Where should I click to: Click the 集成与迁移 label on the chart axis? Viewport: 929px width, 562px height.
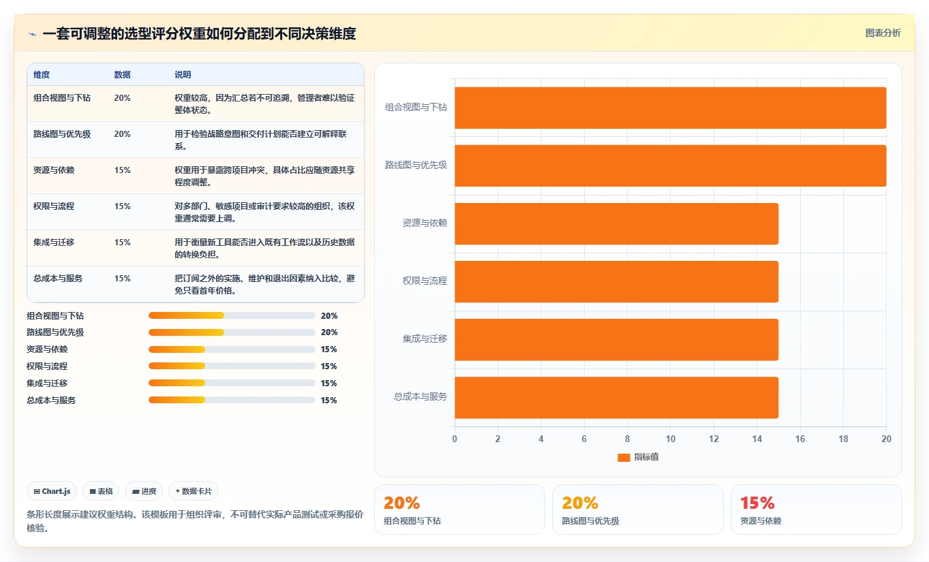click(425, 339)
